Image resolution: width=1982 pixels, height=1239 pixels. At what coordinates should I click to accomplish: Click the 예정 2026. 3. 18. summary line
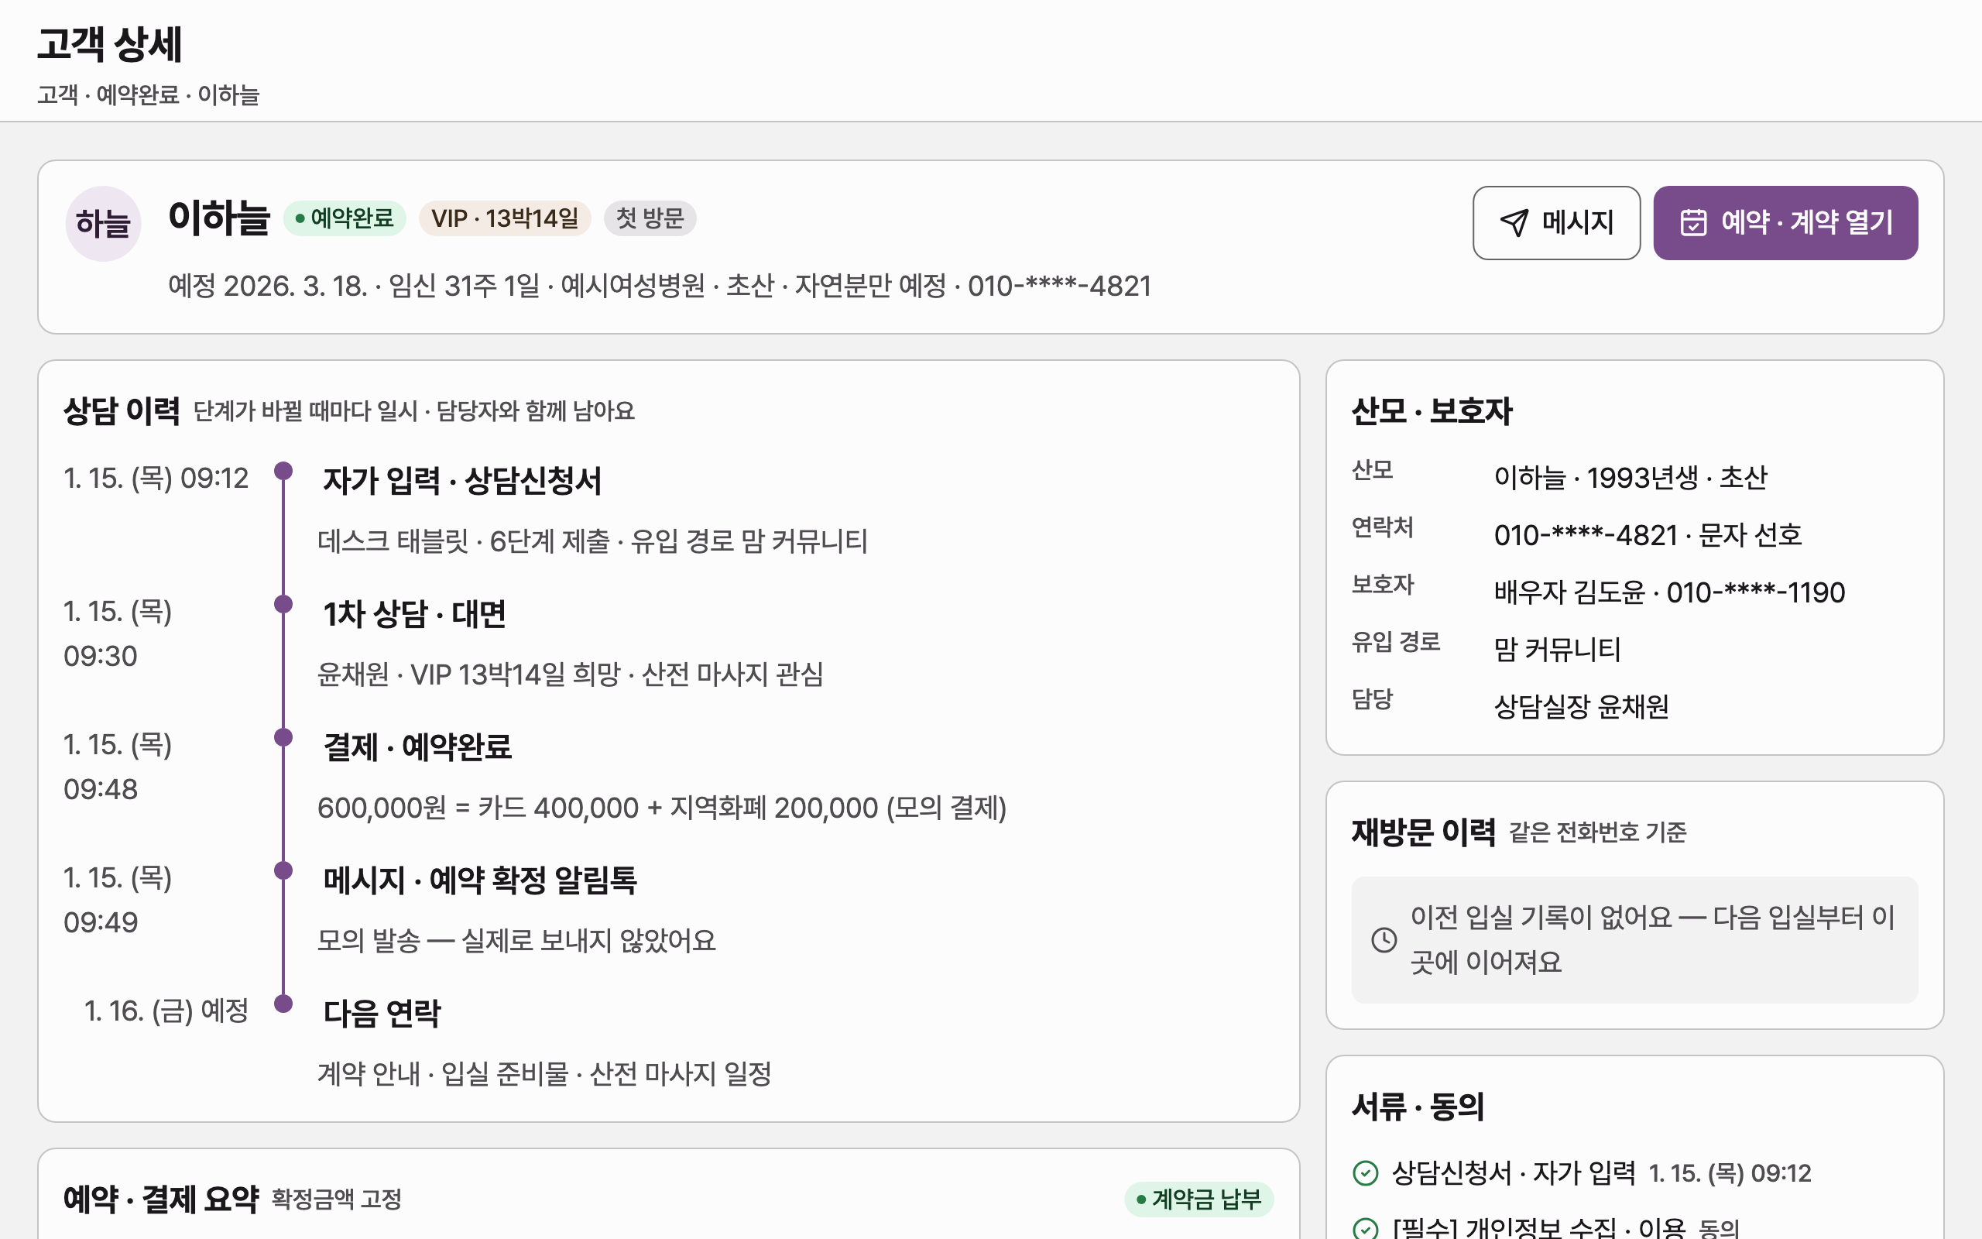pyautogui.click(x=660, y=286)
